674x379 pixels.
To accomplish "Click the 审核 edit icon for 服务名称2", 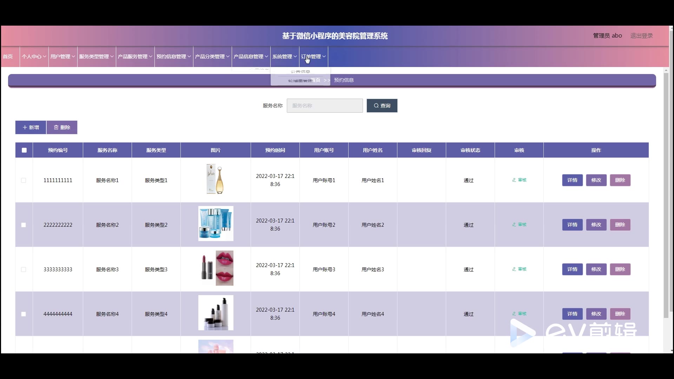I will click(x=514, y=225).
